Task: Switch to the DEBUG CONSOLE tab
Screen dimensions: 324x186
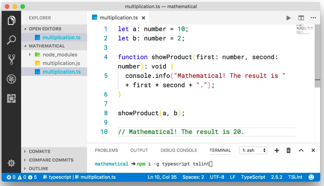Action: [x=179, y=151]
